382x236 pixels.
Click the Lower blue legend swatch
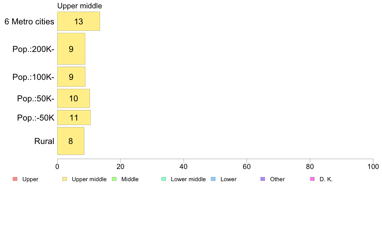click(x=213, y=179)
